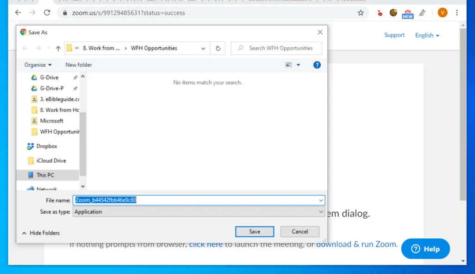Click navigation pane scroll down arrow

click(x=83, y=186)
